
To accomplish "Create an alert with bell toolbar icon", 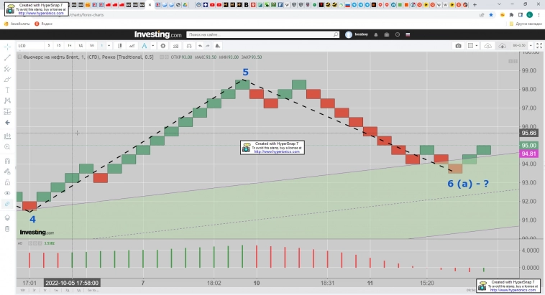I will tap(218, 46).
